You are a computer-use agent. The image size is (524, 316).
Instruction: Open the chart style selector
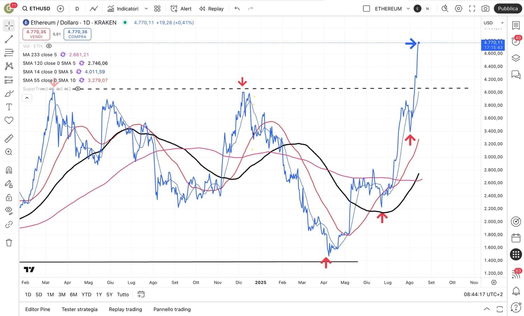(94, 8)
